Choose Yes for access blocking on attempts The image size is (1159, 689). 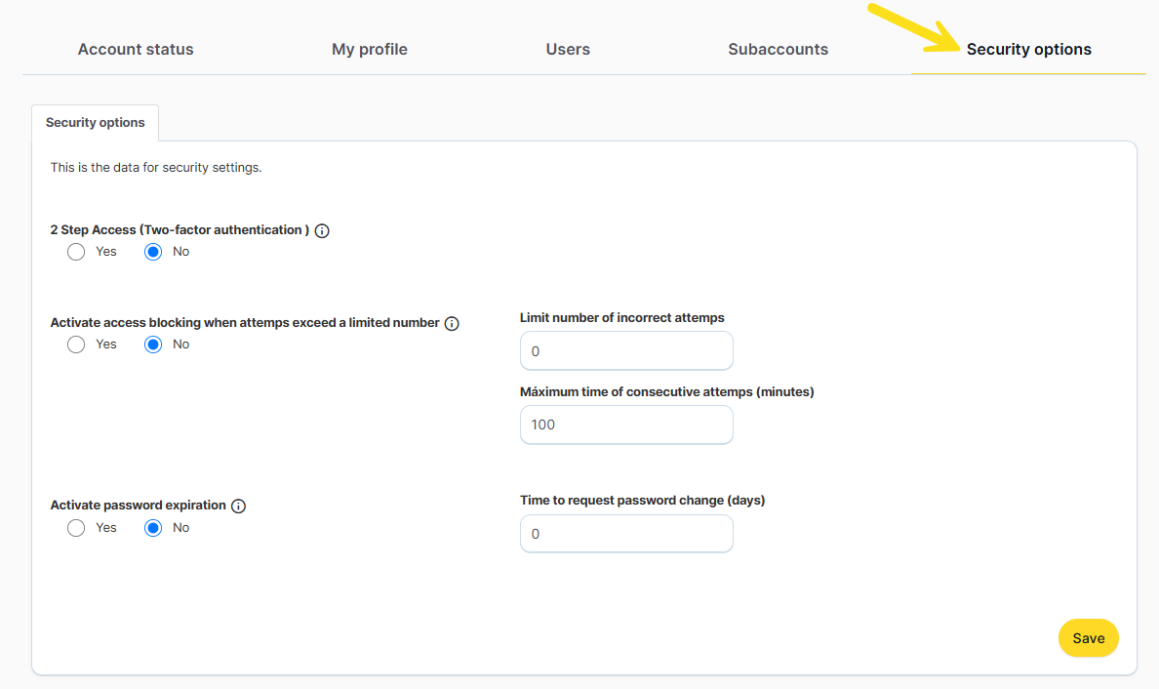(76, 344)
